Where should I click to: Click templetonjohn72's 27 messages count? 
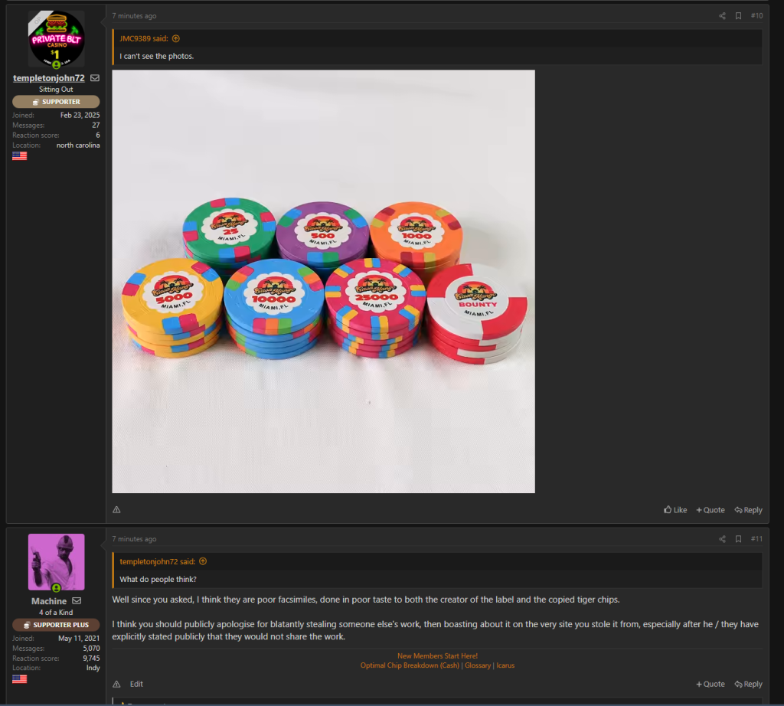pyautogui.click(x=96, y=126)
